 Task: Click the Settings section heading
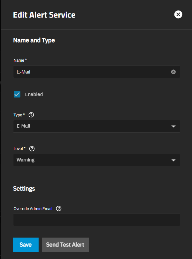(24, 189)
